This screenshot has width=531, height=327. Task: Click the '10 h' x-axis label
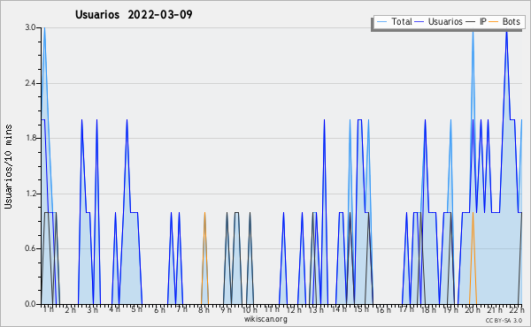pos(250,309)
